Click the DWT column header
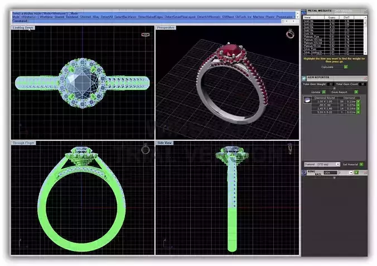The width and height of the screenshot is (377, 266). coord(346,17)
